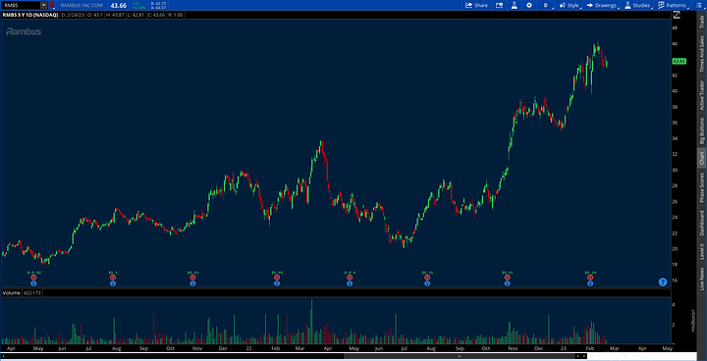
Task: Click the green 43.66 price bubble on axis
Action: (x=680, y=61)
